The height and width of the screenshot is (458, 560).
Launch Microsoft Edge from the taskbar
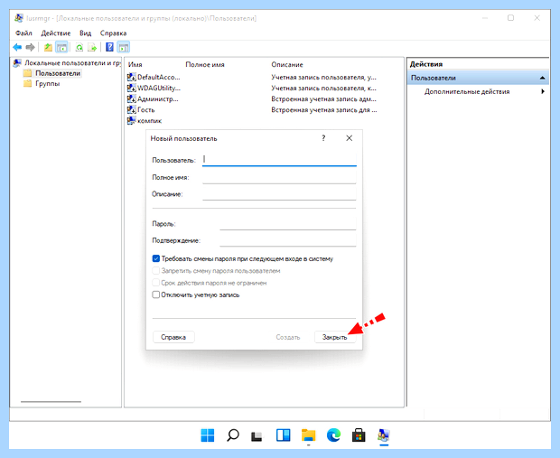(x=333, y=435)
